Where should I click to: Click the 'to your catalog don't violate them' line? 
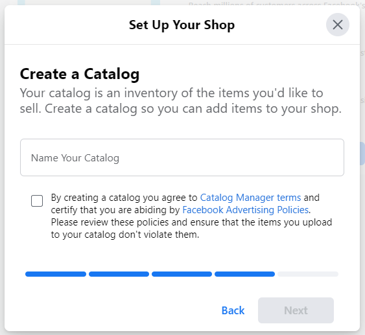(125, 235)
